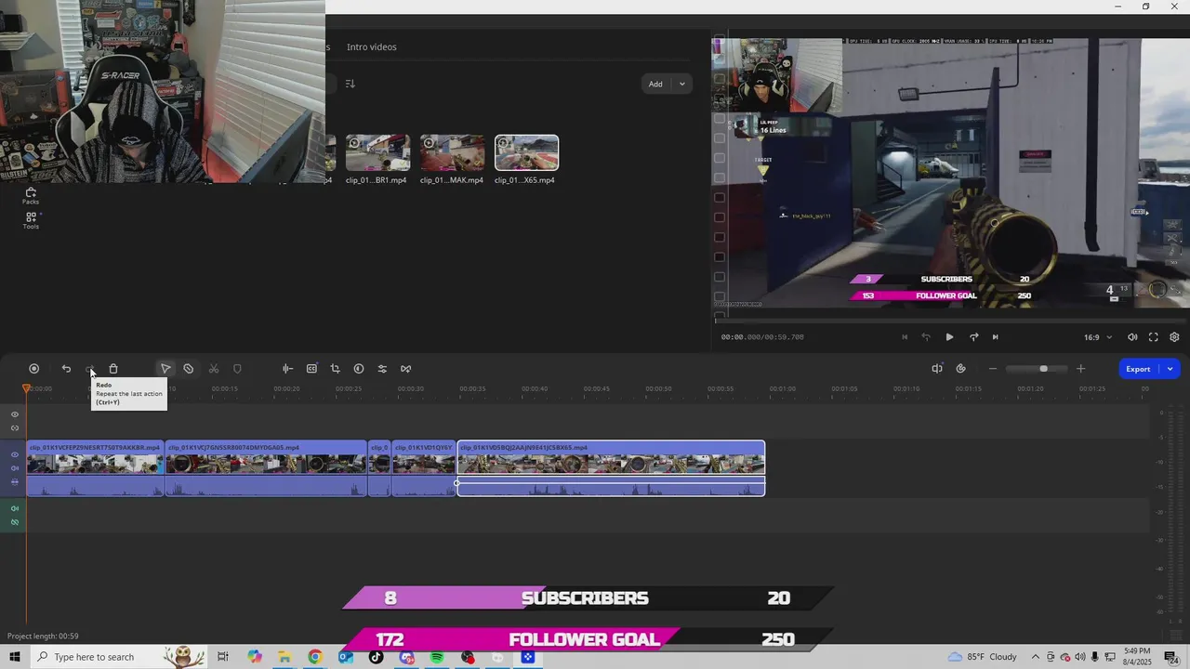The image size is (1190, 669).
Task: Toggle the preview volume speaker icon
Action: (1132, 337)
